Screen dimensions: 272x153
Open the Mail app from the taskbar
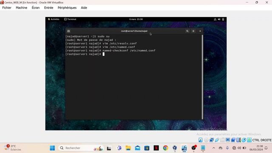138,148
